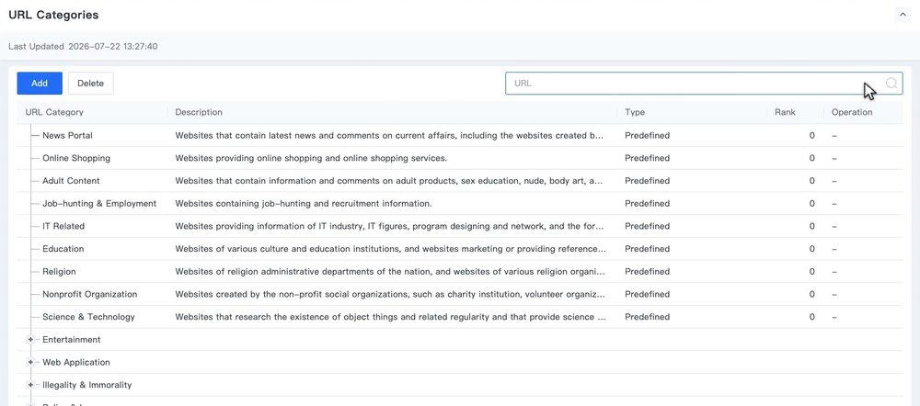
Task: Expand the Illegality & Immorality category
Action: click(30, 386)
